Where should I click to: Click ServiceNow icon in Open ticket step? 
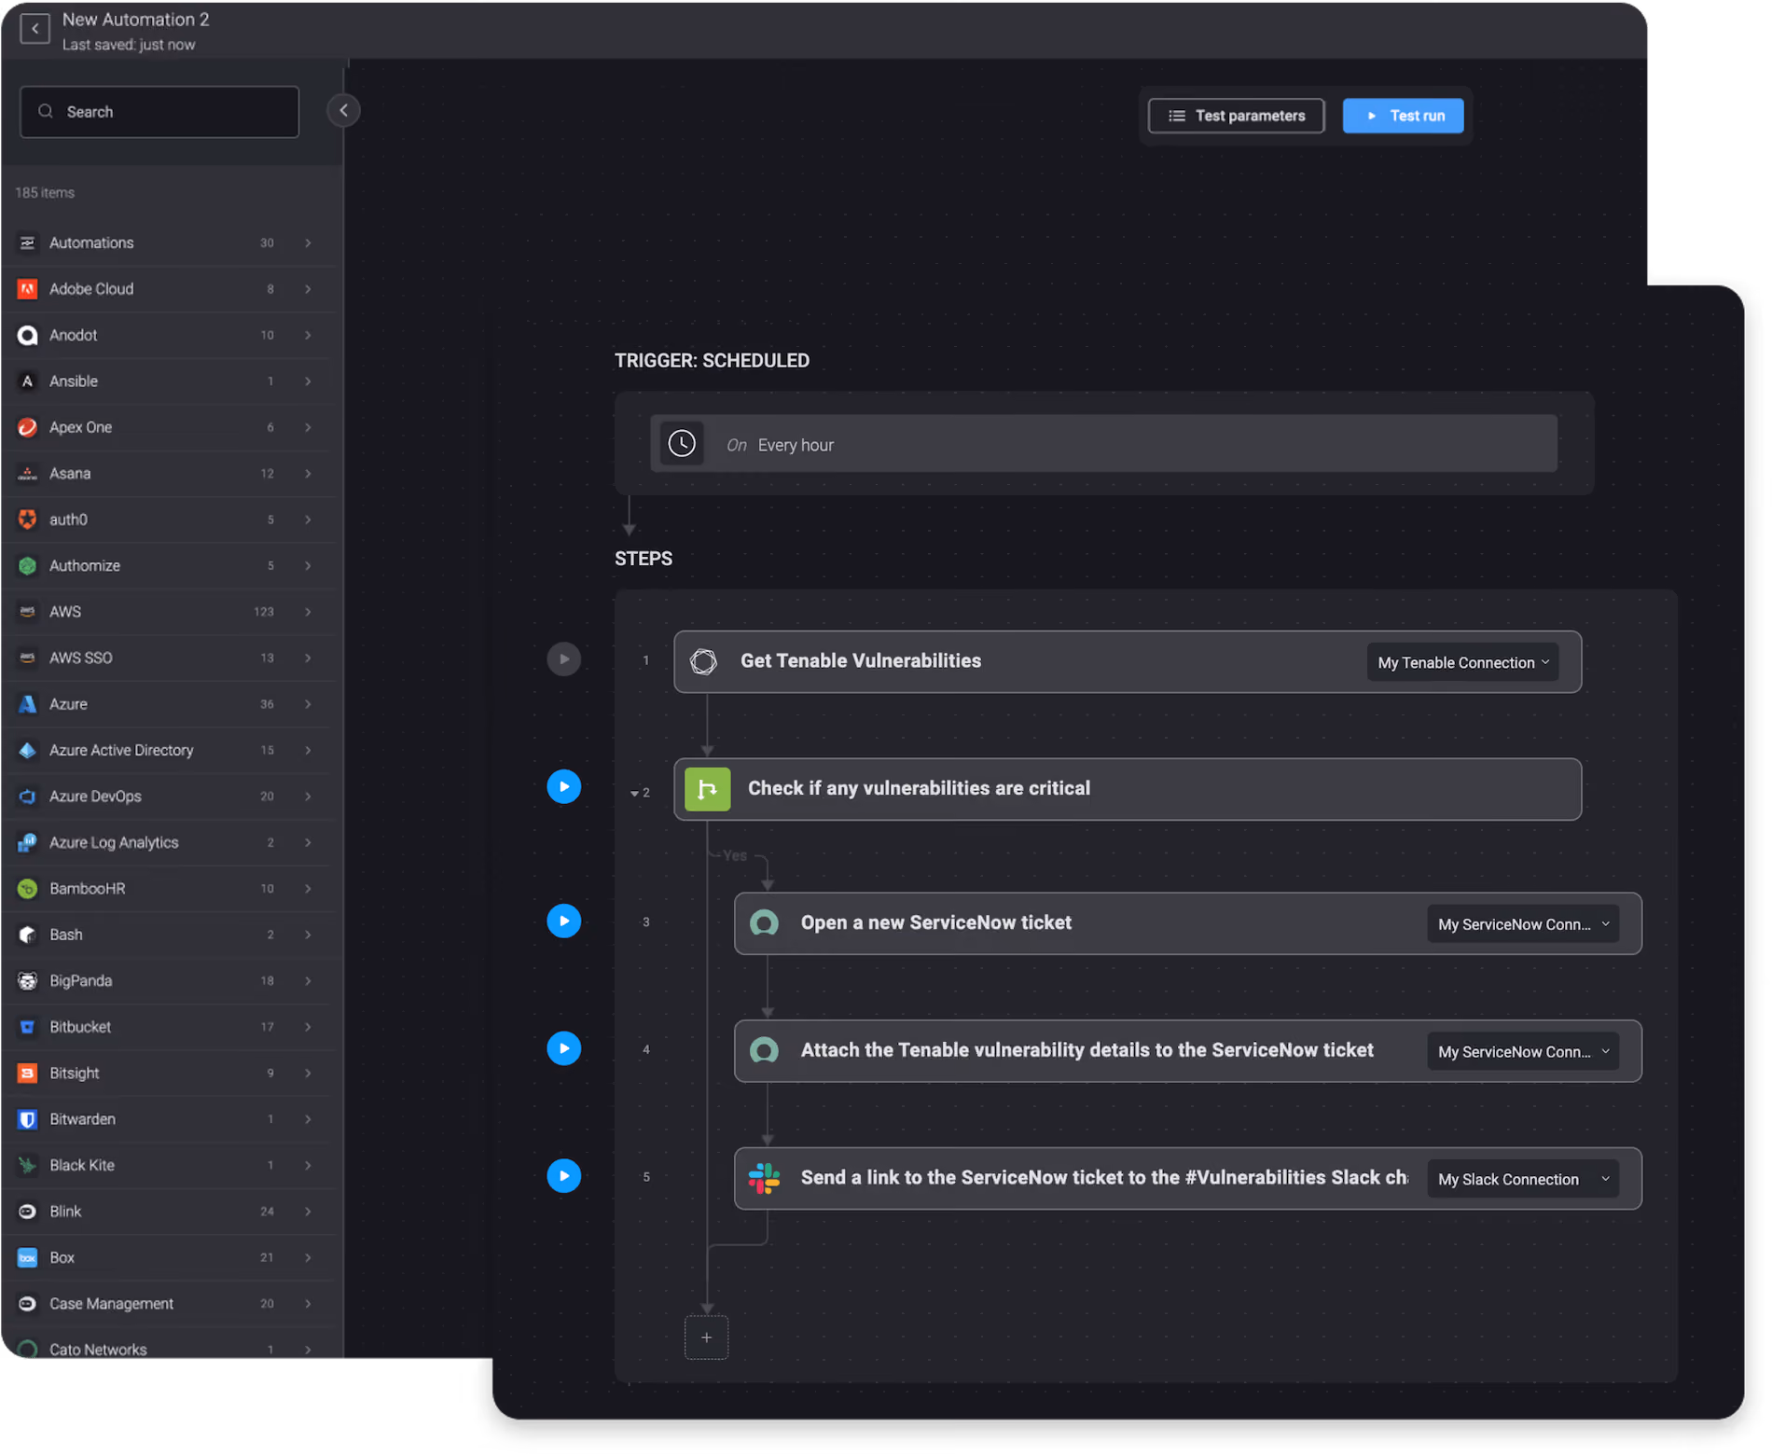pyautogui.click(x=764, y=923)
